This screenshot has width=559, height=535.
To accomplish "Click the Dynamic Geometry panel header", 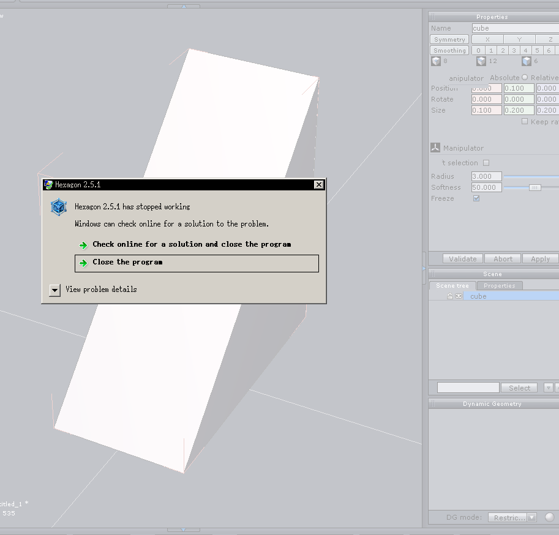I will tap(493, 403).
